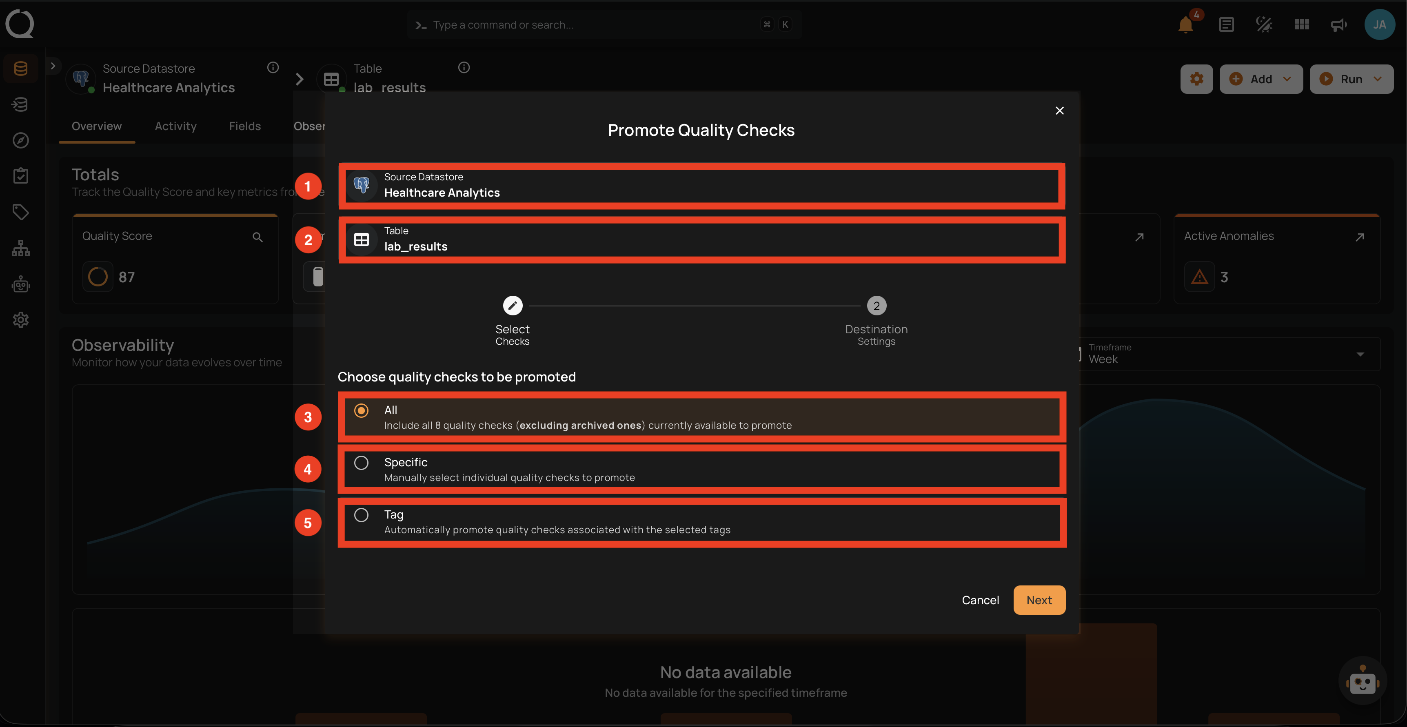This screenshot has height=727, width=1407.
Task: Open the JA user avatar menu
Action: (x=1380, y=24)
